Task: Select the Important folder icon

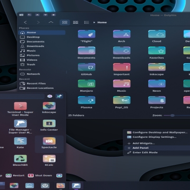Action: (122, 67)
